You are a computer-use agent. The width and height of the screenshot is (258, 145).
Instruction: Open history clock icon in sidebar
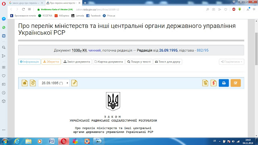pyautogui.click(x=4, y=93)
